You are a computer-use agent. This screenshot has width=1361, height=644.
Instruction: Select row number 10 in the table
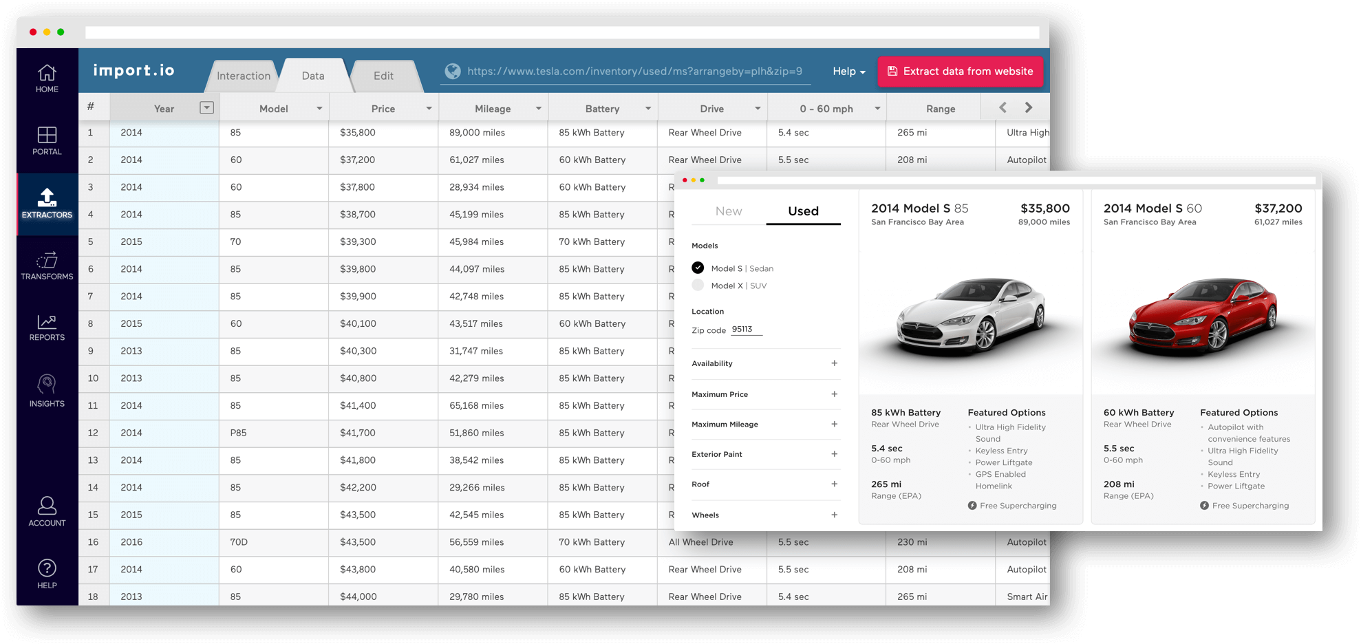[x=93, y=378]
